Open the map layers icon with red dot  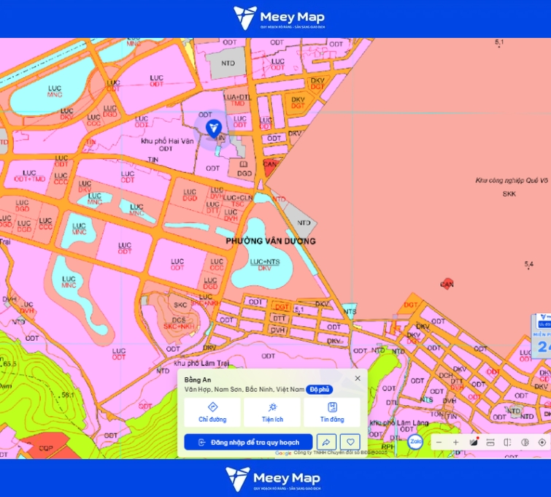click(x=474, y=442)
